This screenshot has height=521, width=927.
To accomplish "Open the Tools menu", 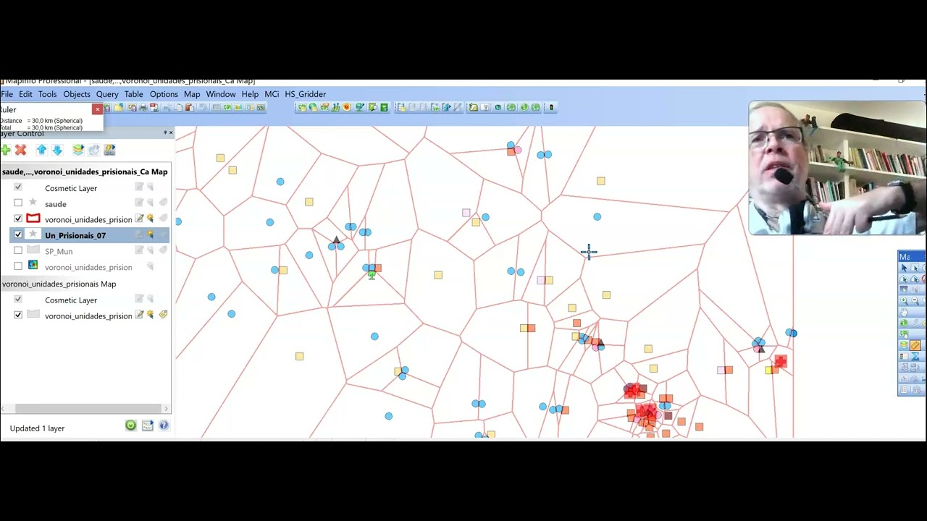I will click(47, 94).
